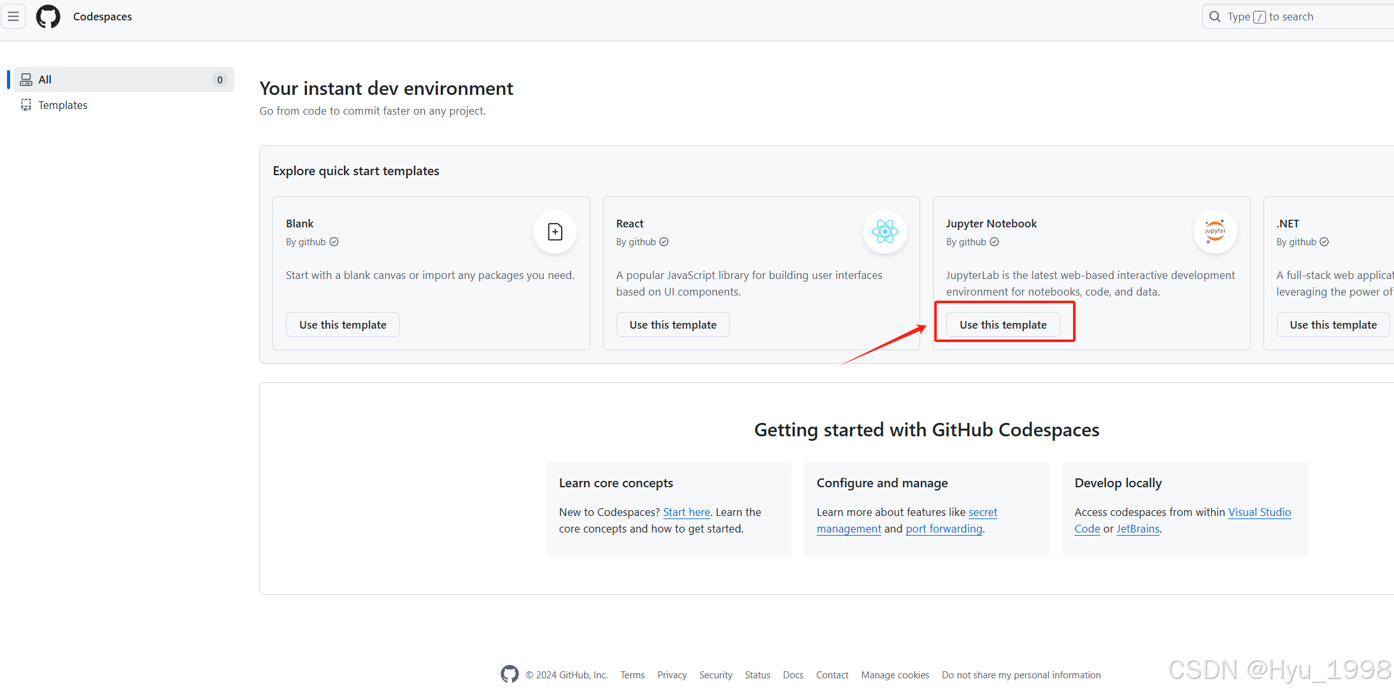This screenshot has width=1394, height=693.
Task: Click the Jupyter logo icon
Action: coord(1215,232)
